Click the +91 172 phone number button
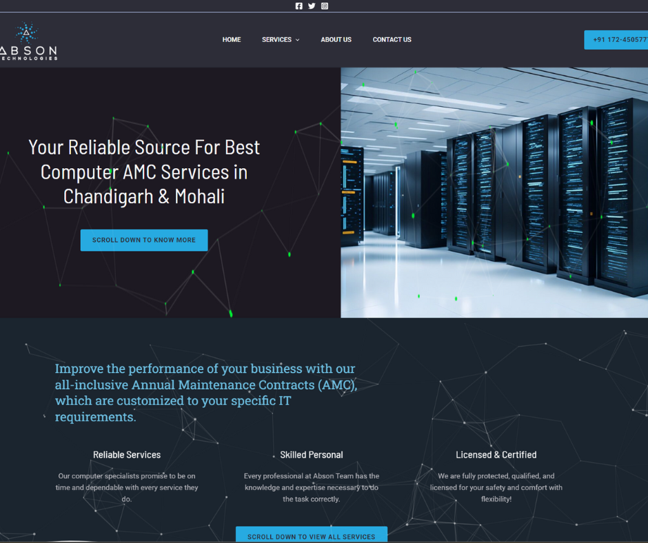The image size is (648, 543). point(618,40)
